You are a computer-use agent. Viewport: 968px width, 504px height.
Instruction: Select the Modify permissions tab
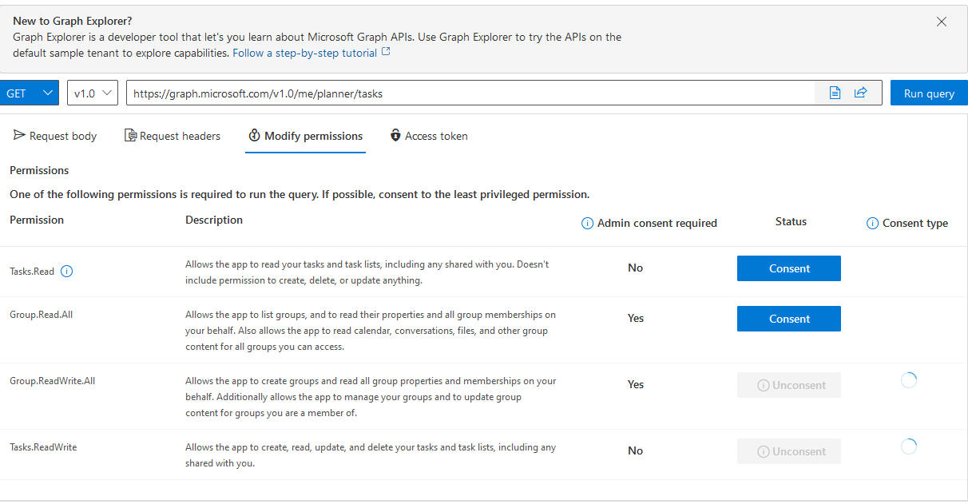[305, 136]
